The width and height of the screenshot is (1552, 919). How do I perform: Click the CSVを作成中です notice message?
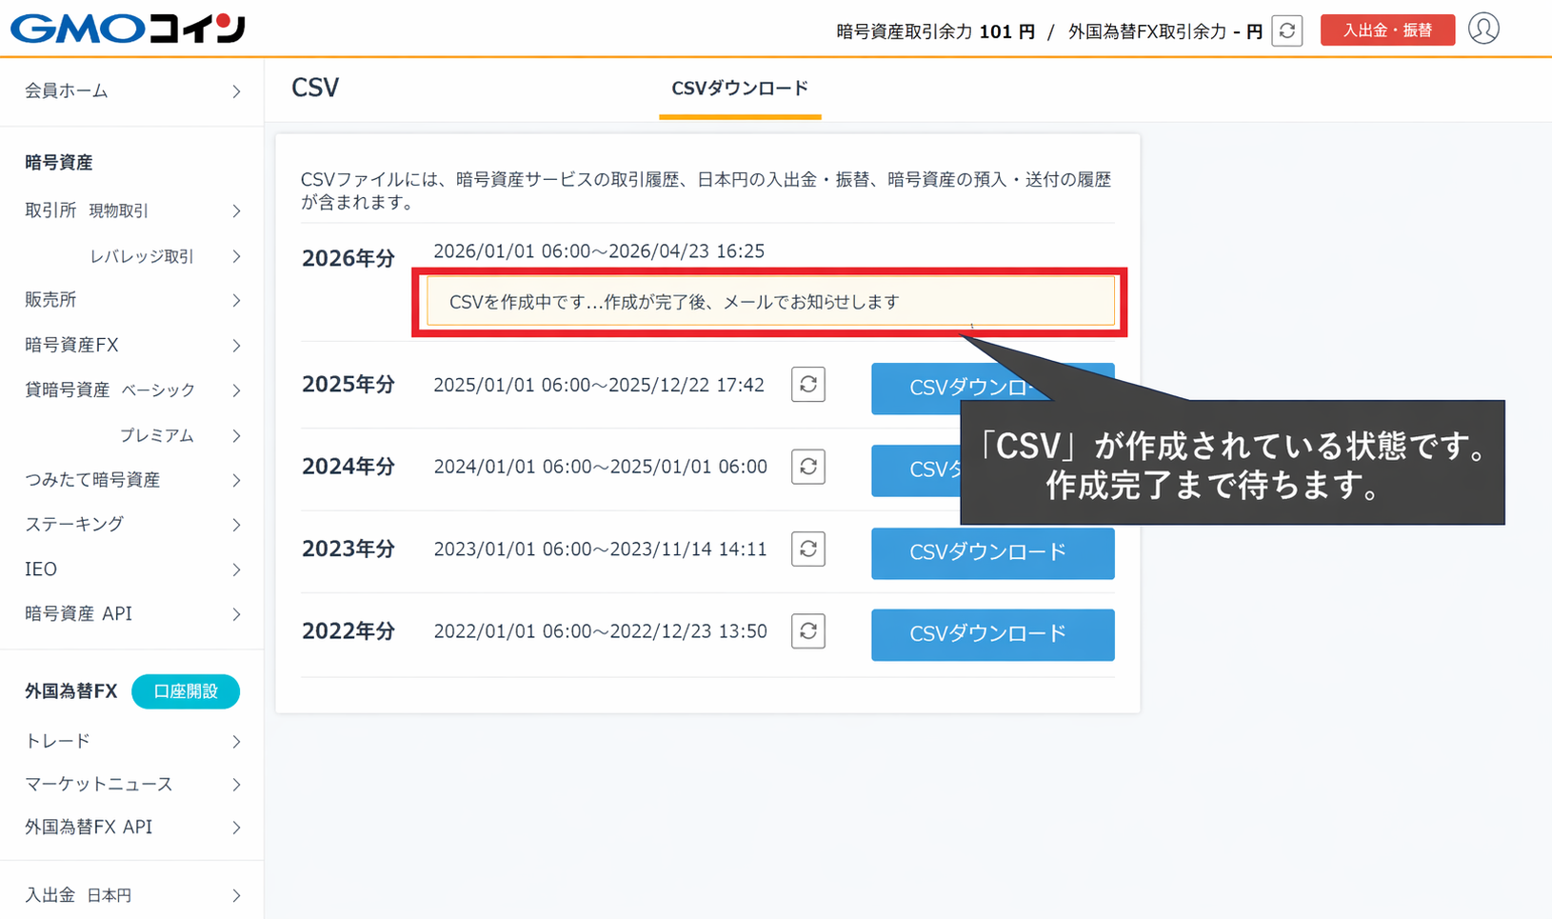pos(770,302)
